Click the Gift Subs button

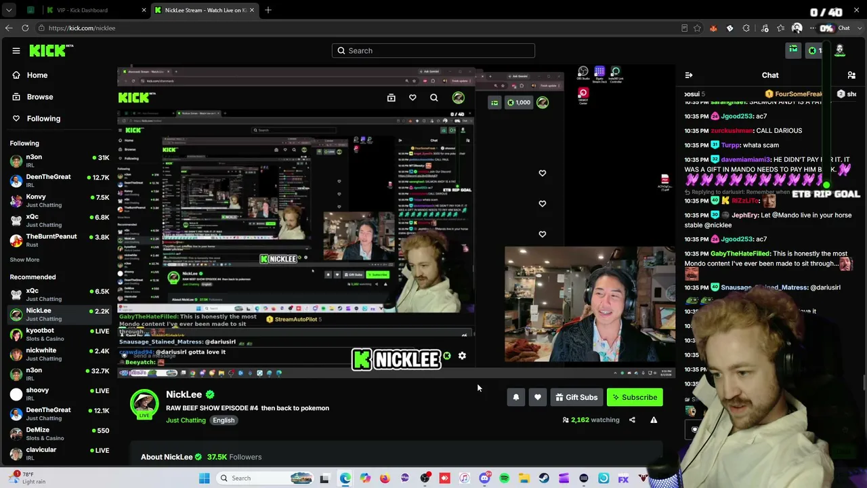pos(576,398)
